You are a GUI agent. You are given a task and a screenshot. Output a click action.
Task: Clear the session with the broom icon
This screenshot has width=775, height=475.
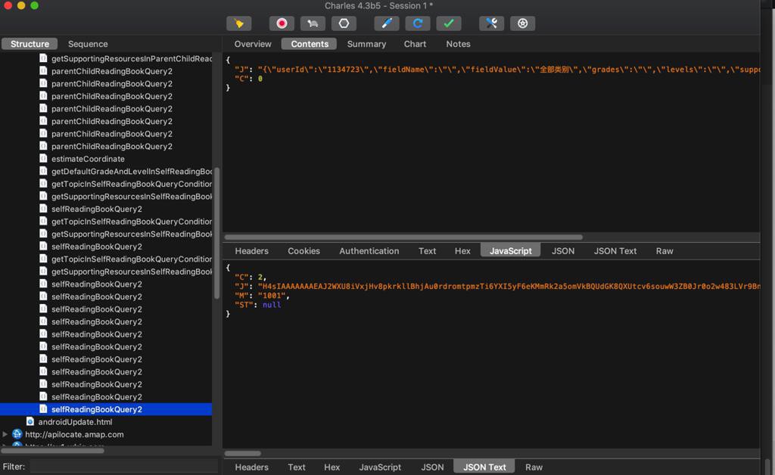(239, 23)
